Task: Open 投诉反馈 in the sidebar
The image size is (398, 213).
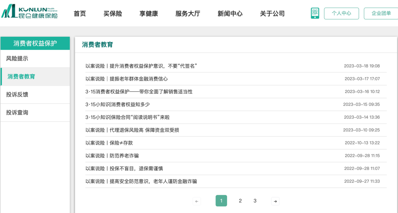Action: 17,95
